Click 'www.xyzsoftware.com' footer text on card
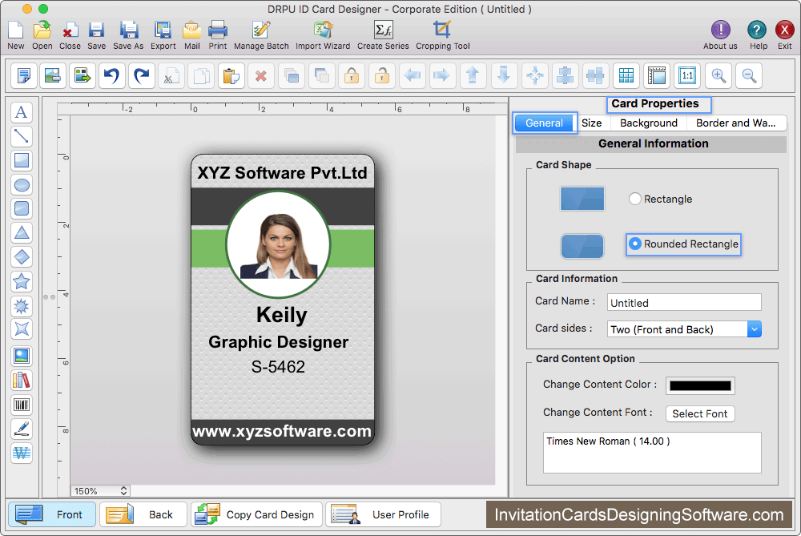This screenshot has width=801, height=536. coord(282,431)
